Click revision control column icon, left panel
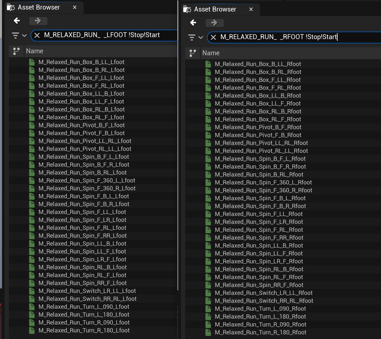This screenshot has height=339, width=381. point(16,51)
